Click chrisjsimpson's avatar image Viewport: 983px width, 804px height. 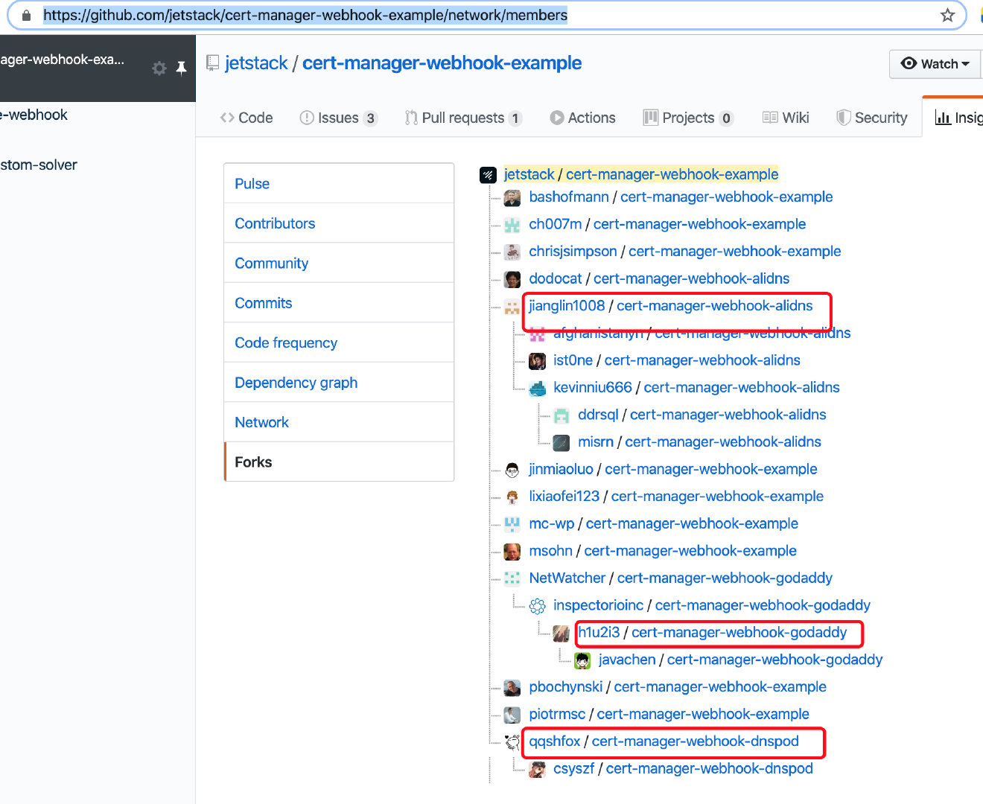pos(512,252)
